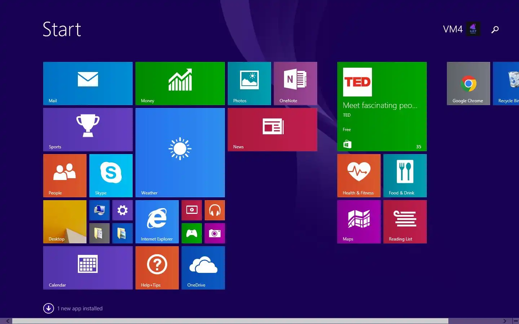Launch the Photos app tile
The width and height of the screenshot is (519, 324).
click(x=249, y=84)
